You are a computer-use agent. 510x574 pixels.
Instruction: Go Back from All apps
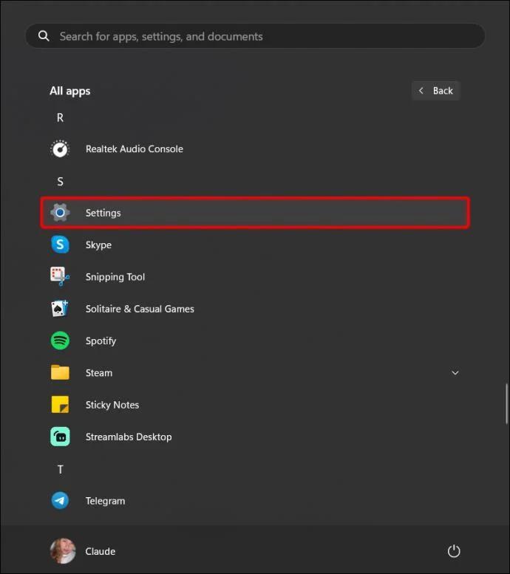[436, 91]
